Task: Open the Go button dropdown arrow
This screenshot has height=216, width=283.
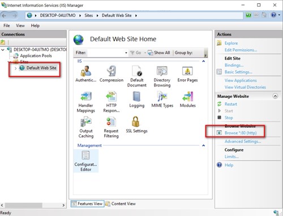Action: [145, 53]
